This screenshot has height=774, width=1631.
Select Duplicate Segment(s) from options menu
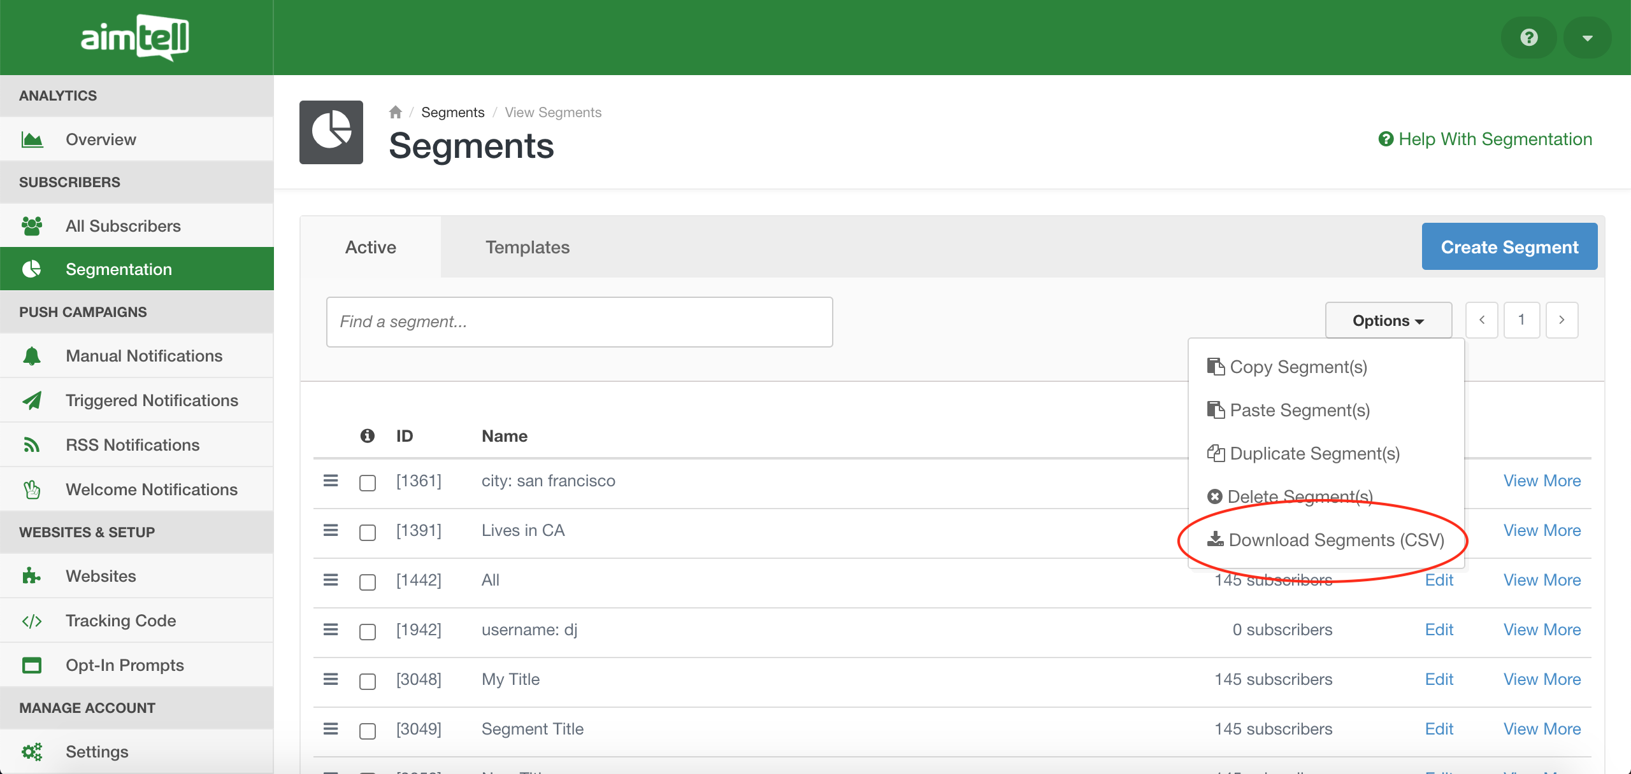point(1305,453)
